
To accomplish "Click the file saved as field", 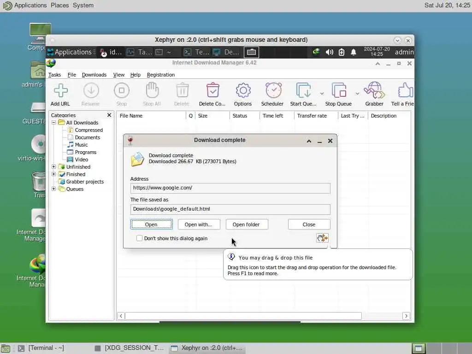I will point(230,209).
